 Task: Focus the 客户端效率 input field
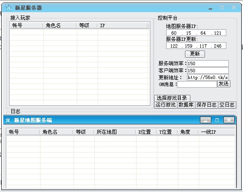pos(208,71)
